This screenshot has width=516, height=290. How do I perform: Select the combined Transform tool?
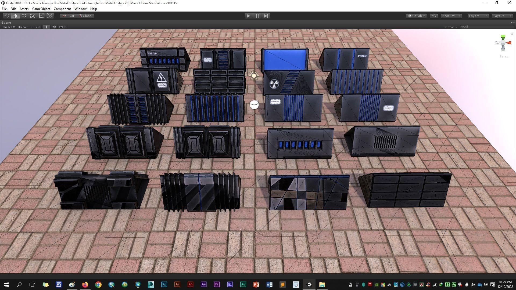[50, 16]
